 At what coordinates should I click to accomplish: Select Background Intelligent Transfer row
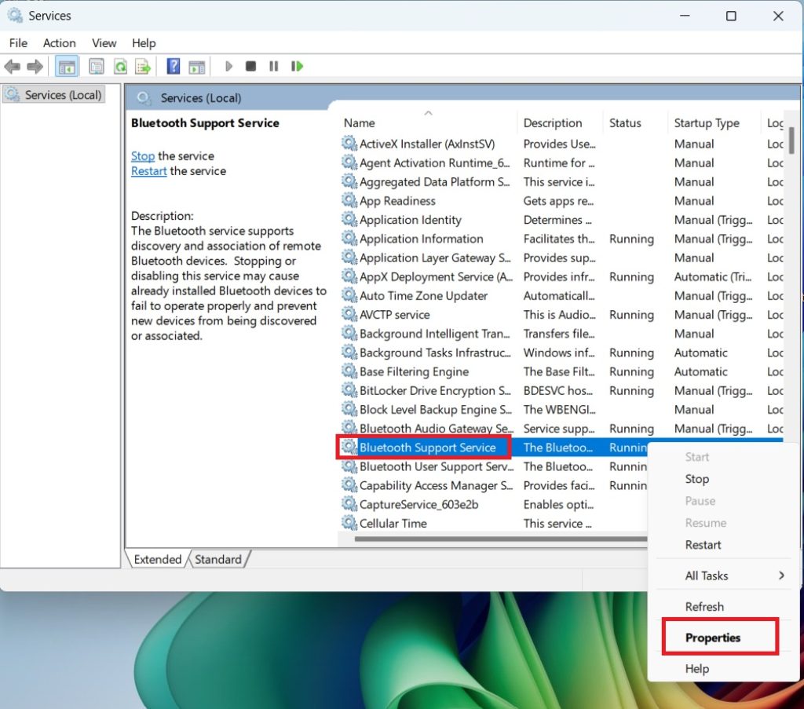tap(561, 334)
